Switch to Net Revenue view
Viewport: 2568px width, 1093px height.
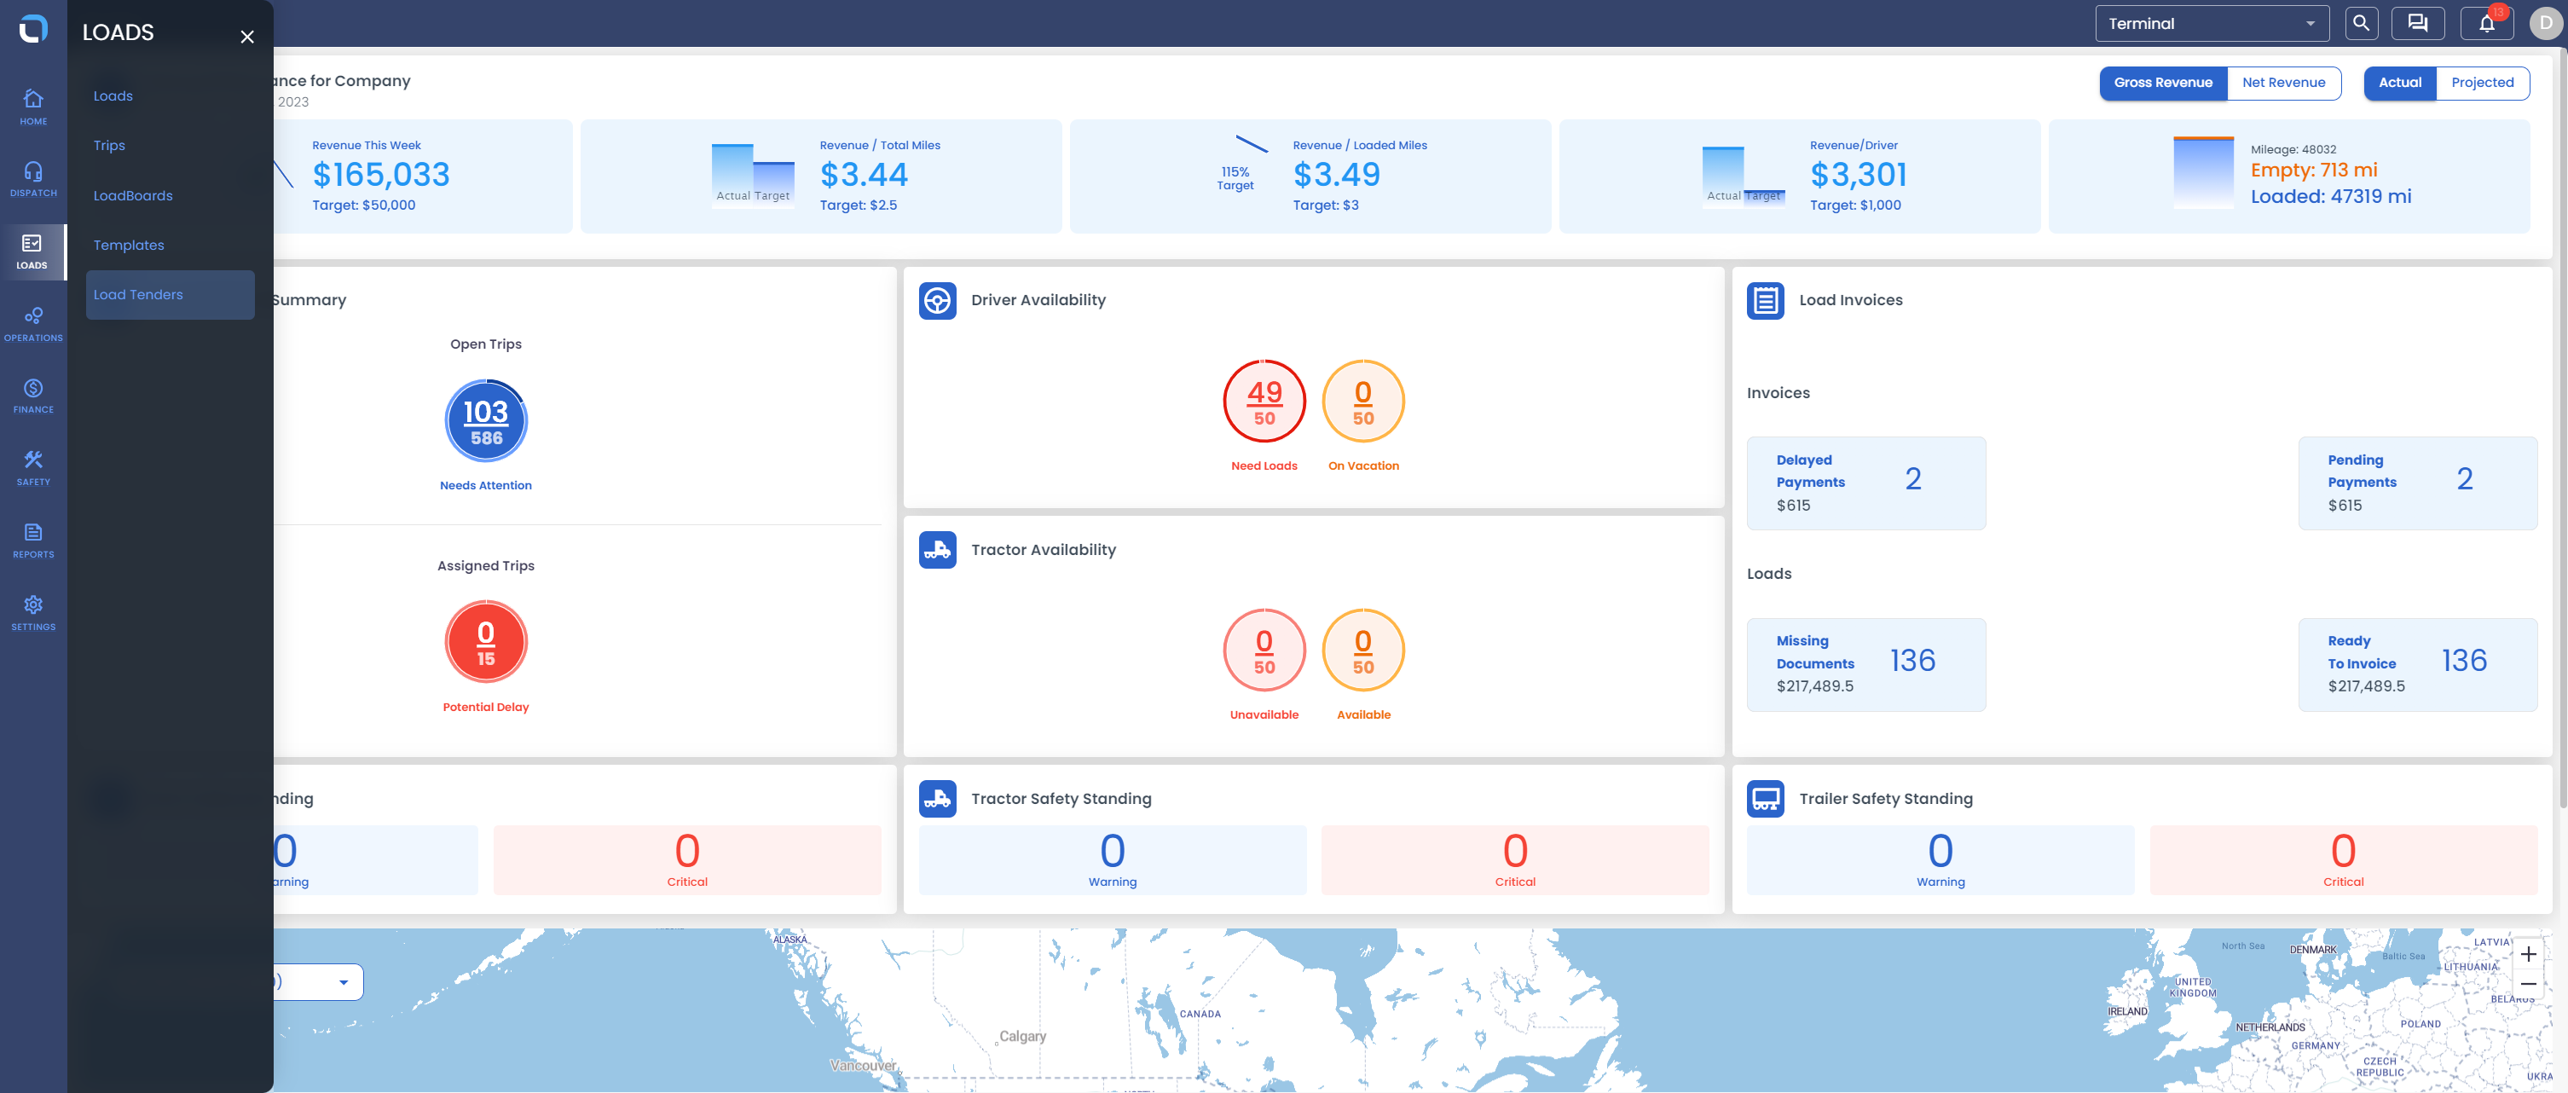2284,83
